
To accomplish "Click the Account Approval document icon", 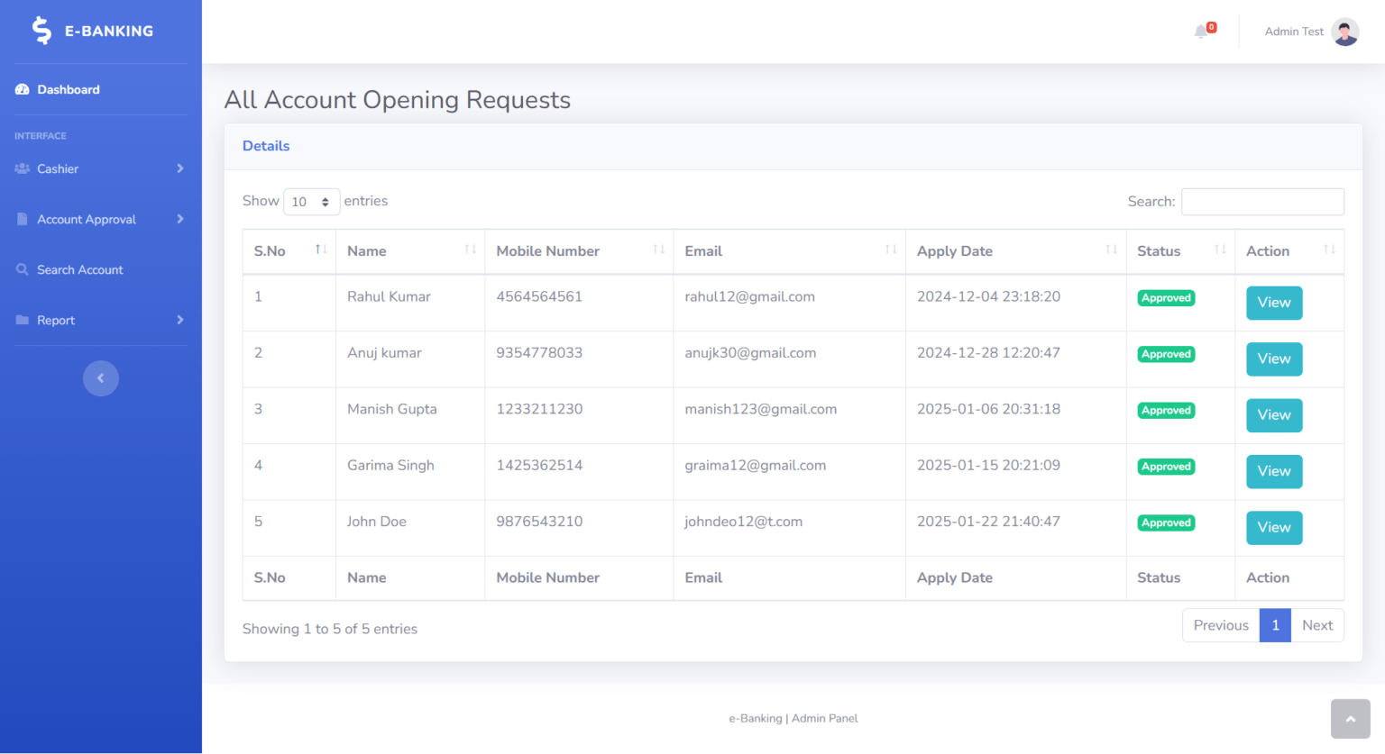I will tap(22, 219).
